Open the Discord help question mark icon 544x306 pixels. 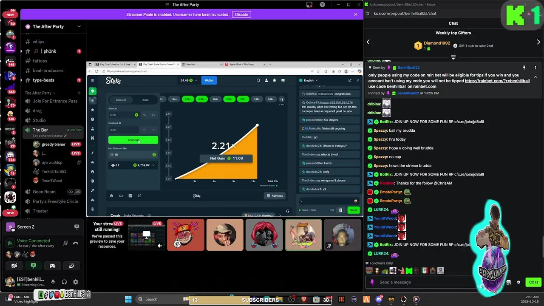tap(323, 5)
